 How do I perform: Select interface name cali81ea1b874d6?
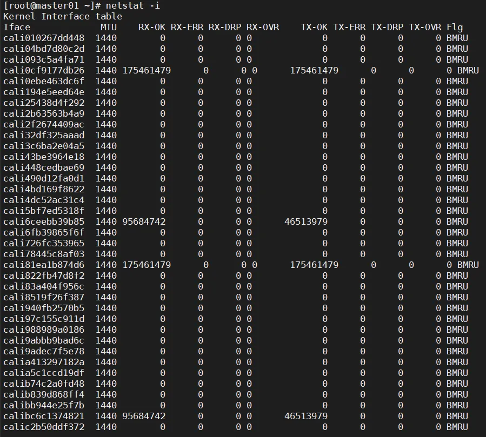(44, 265)
